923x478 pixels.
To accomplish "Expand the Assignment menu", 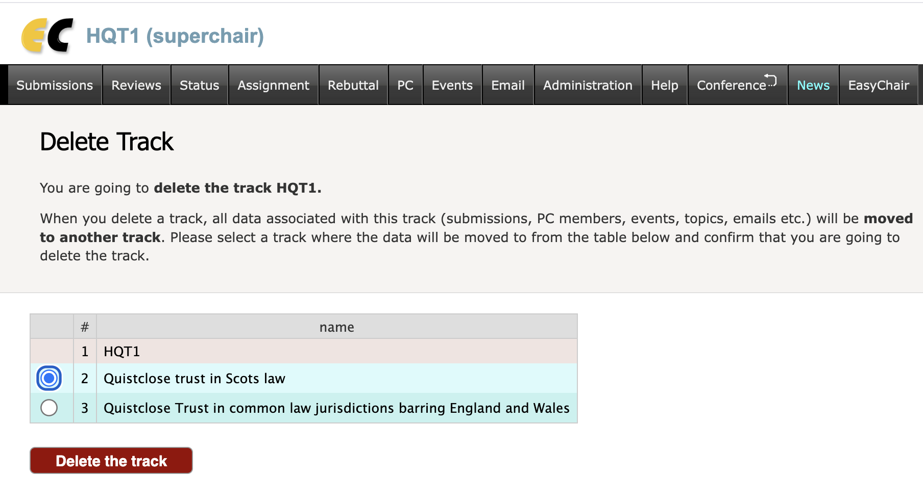I will pyautogui.click(x=273, y=85).
